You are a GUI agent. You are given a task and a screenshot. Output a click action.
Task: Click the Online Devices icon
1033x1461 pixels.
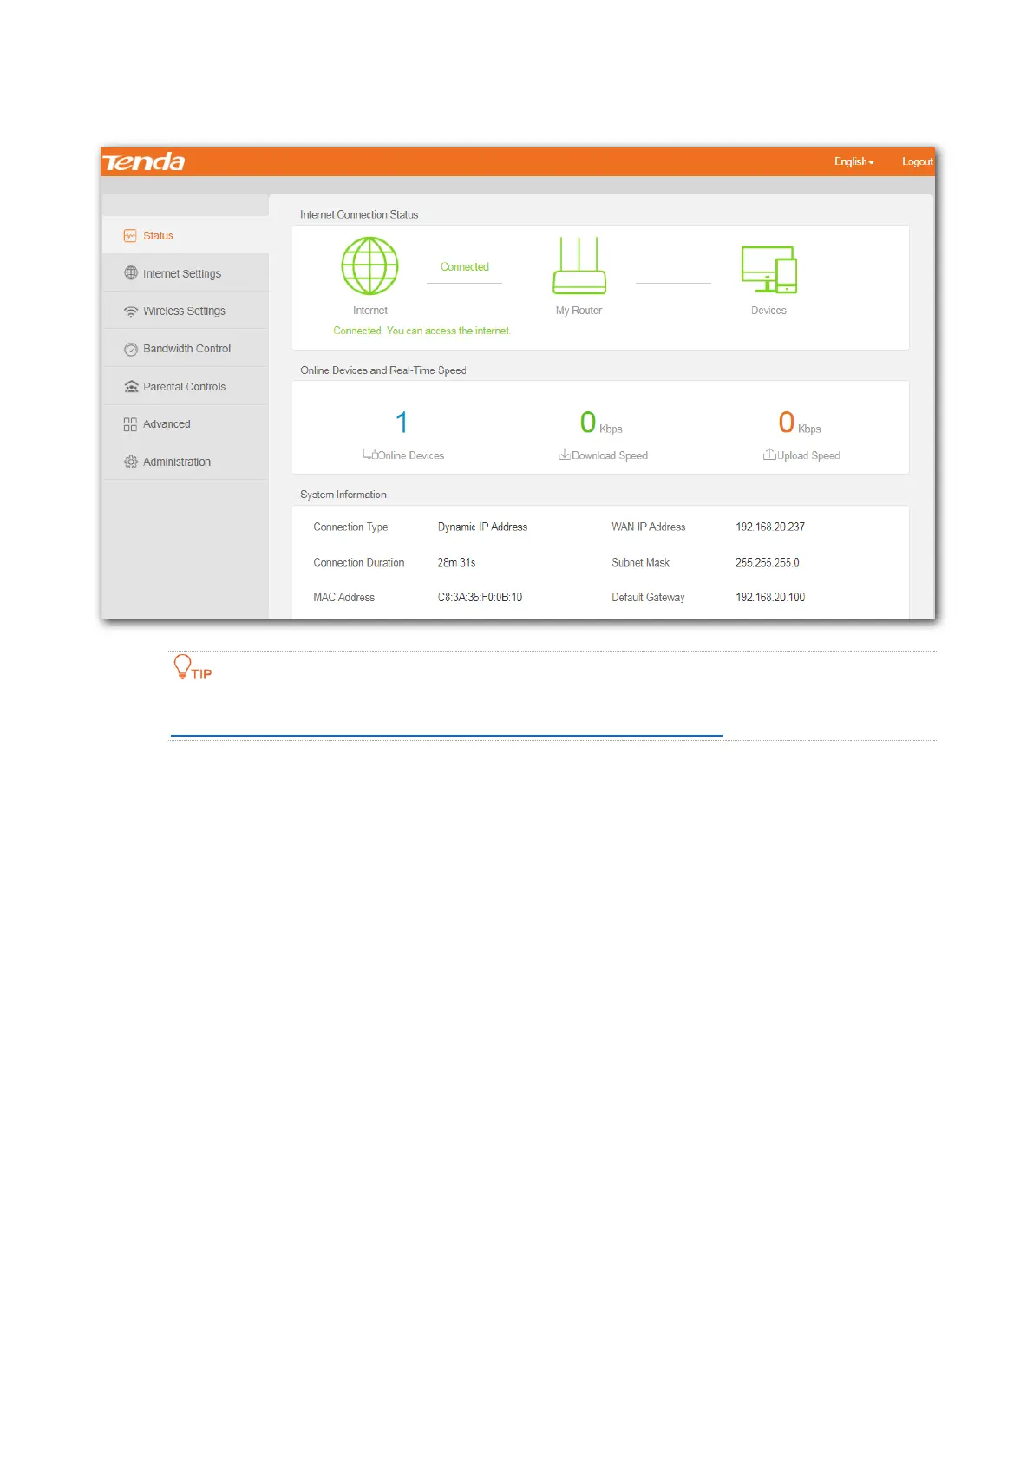[369, 455]
